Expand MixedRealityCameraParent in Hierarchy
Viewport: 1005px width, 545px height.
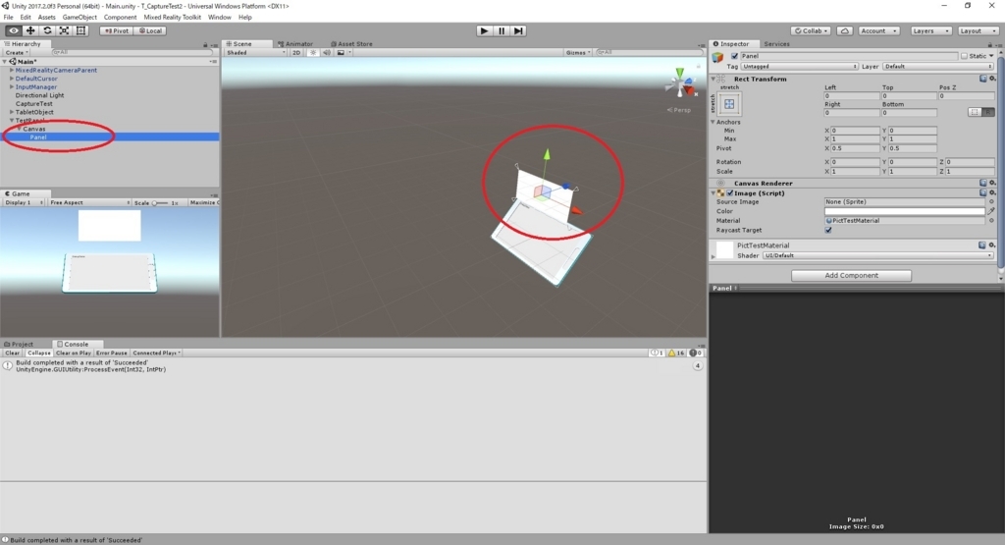12,71
